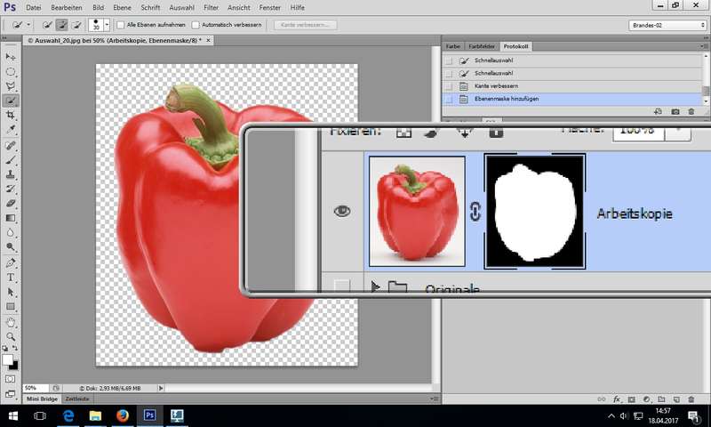Select the Clone Stamp tool
Screen dimensions: 711x427
click(12, 174)
